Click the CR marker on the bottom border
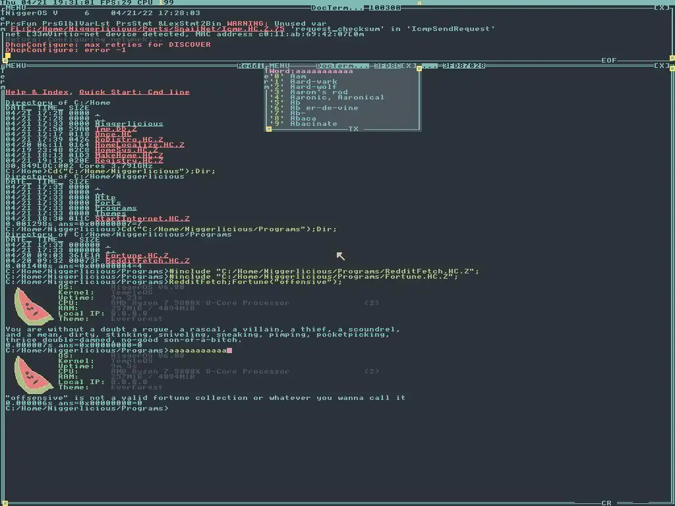Screen dimensions: 675x506 click(x=606, y=503)
